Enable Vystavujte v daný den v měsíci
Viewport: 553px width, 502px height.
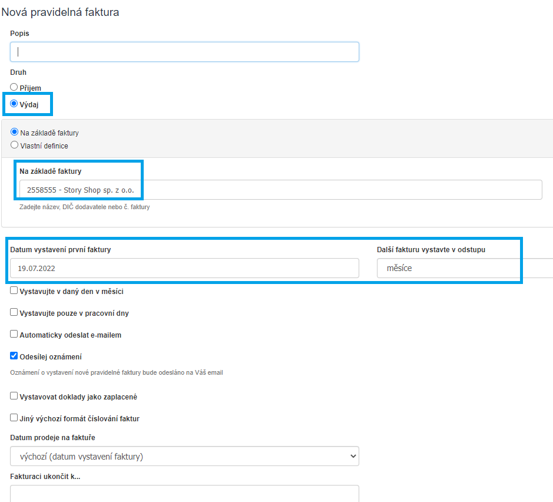[14, 291]
